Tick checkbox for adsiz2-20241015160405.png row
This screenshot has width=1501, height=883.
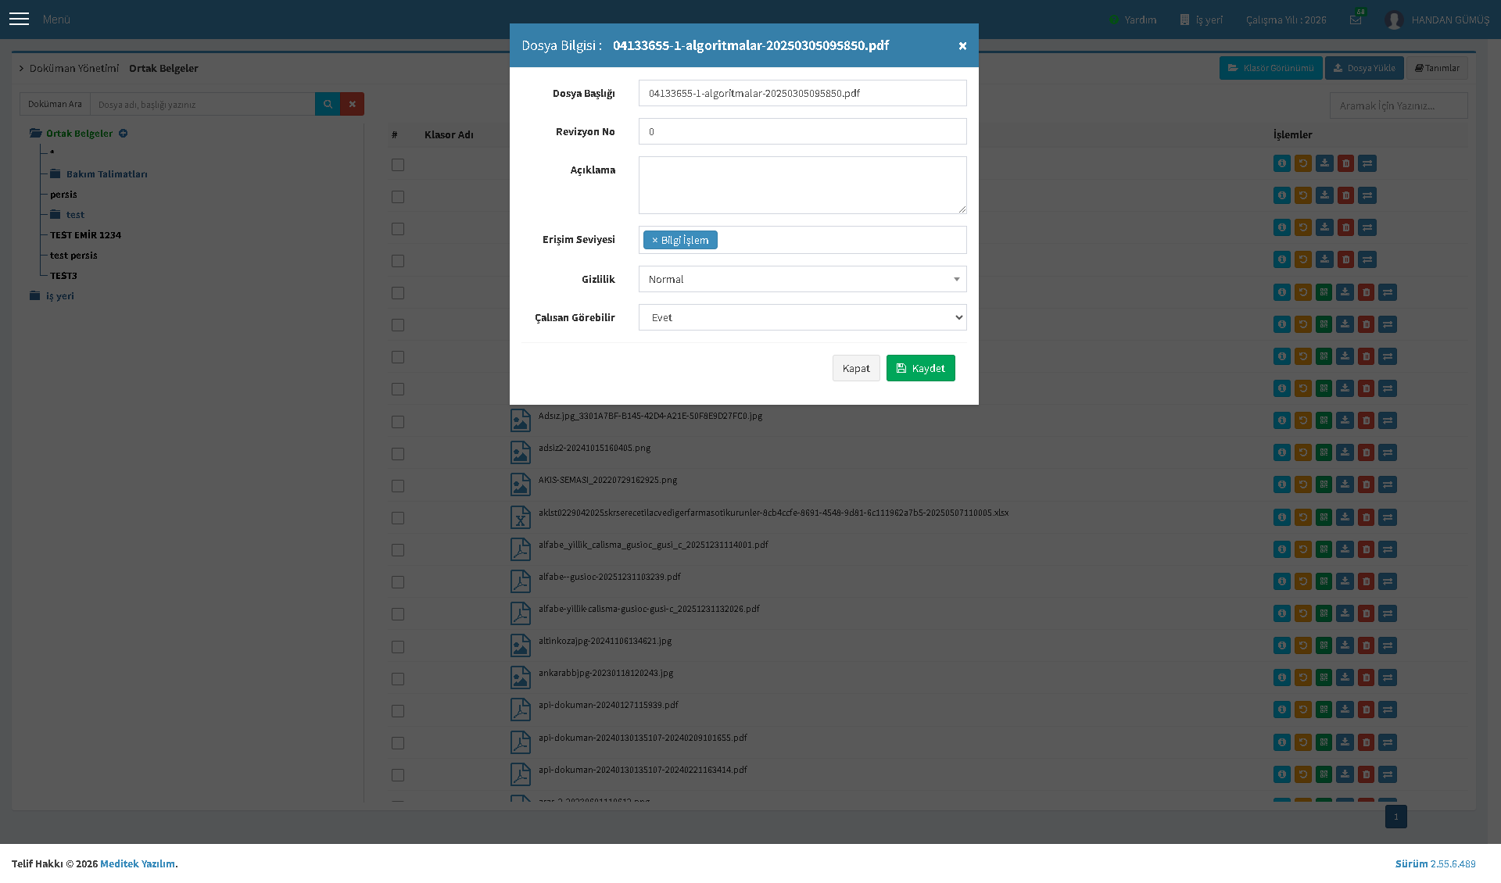[x=398, y=454]
